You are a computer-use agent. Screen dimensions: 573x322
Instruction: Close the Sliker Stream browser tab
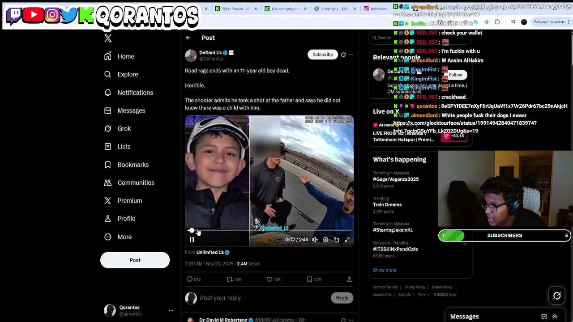pos(256,9)
